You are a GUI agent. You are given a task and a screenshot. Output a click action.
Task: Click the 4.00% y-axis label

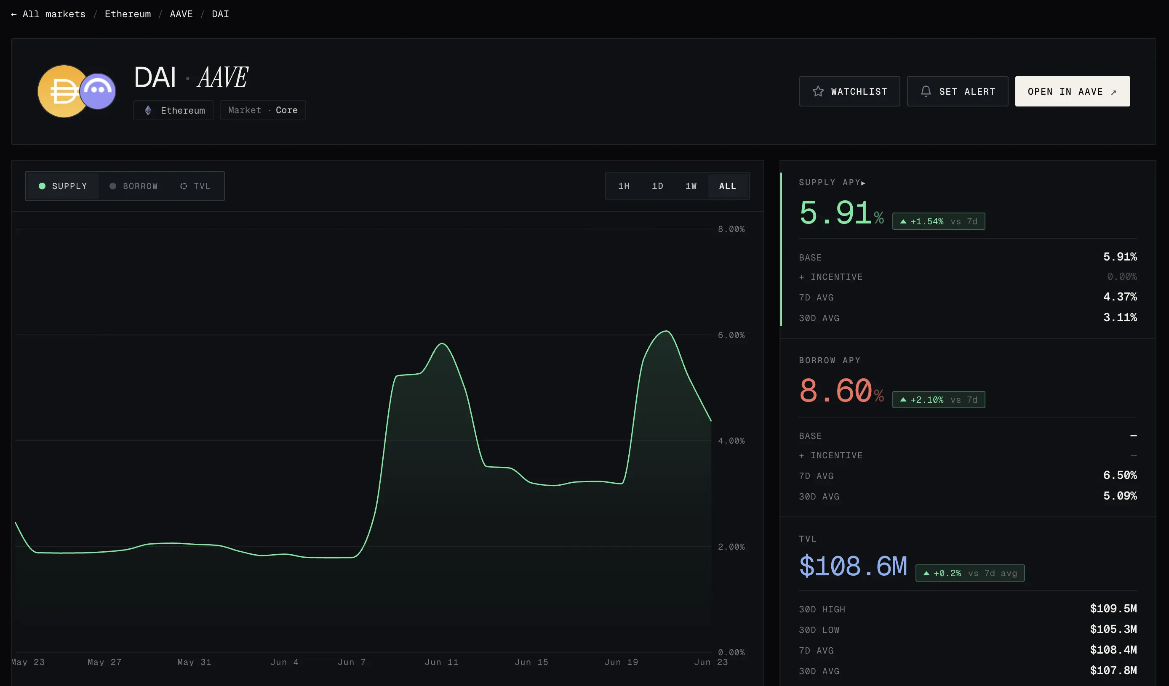click(731, 441)
